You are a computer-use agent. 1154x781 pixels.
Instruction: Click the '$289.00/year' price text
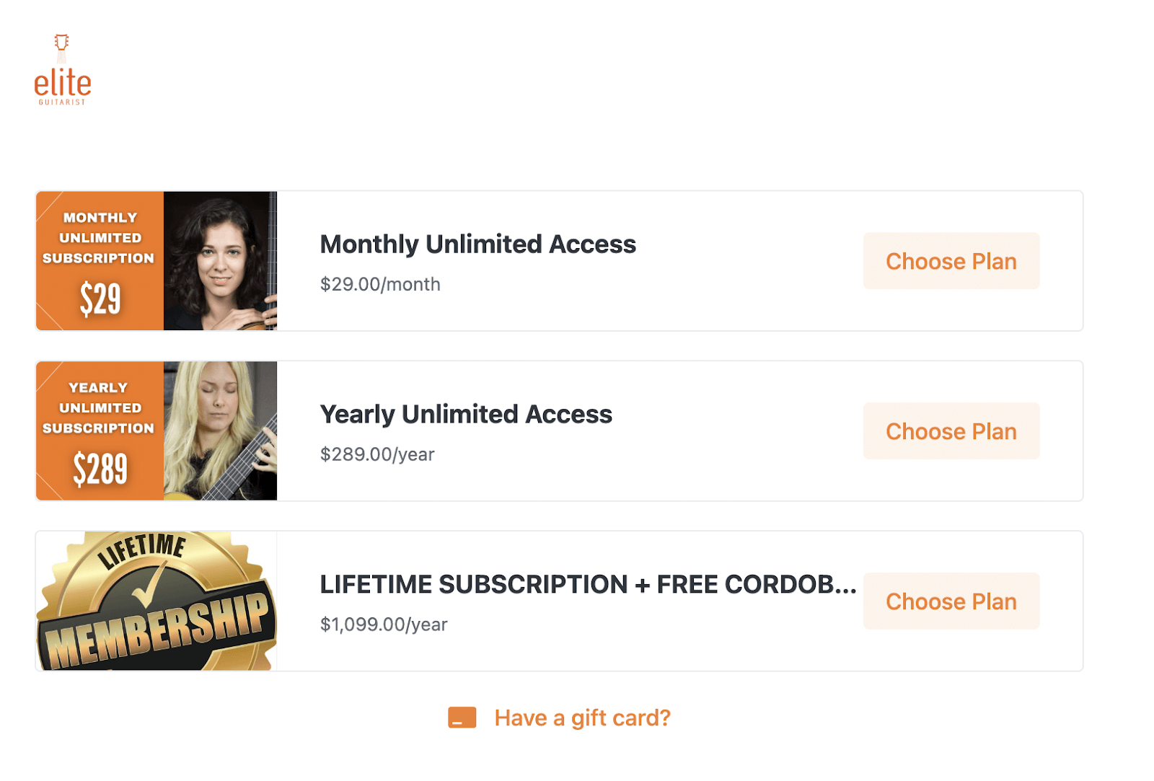[x=377, y=454]
